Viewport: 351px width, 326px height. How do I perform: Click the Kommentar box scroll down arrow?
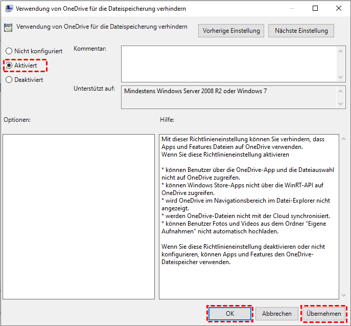(x=340, y=77)
